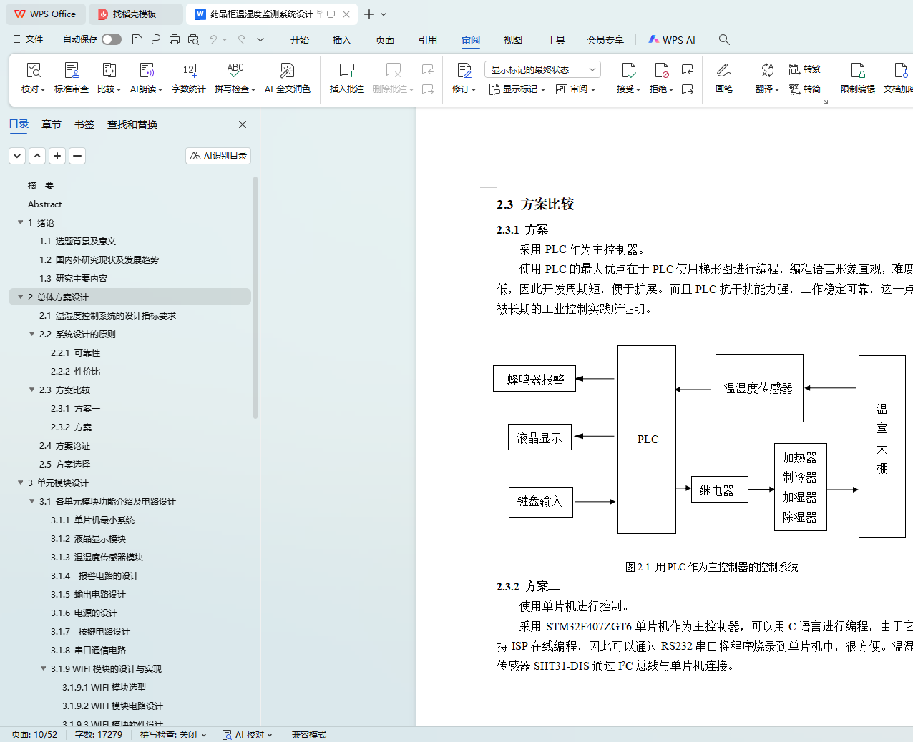Open the 书签 tab in navigation pane

coord(84,124)
